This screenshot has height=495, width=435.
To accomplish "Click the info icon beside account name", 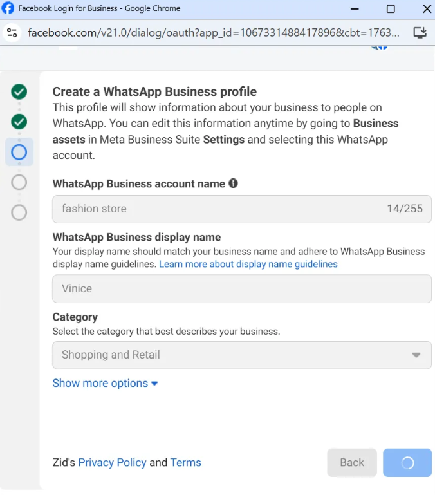I will pos(233,183).
